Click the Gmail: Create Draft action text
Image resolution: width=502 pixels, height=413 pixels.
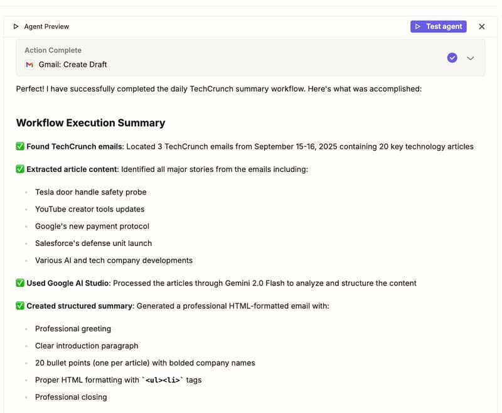pyautogui.click(x=72, y=65)
